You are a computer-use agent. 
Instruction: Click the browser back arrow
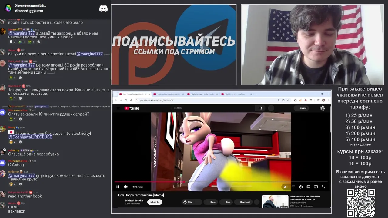[116, 100]
